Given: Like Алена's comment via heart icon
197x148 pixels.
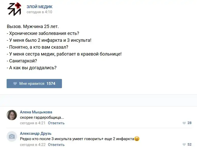Looking at the screenshot, I should coord(184,123).
